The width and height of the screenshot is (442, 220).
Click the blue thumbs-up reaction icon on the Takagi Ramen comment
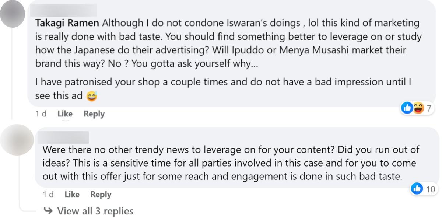(407, 108)
